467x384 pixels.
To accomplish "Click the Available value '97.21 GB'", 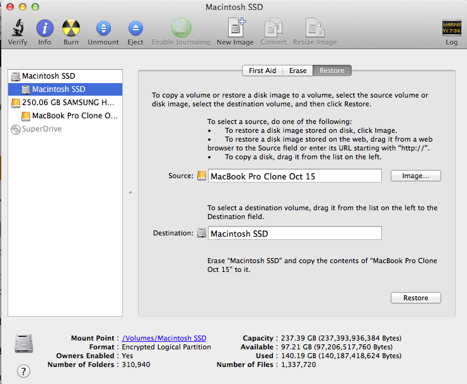I will coord(296,347).
